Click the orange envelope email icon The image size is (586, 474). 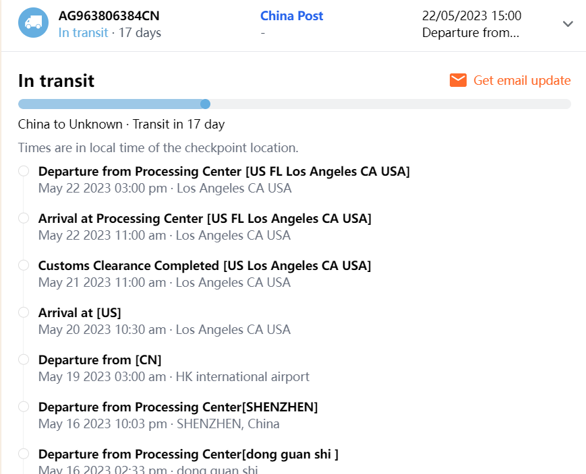pyautogui.click(x=458, y=81)
